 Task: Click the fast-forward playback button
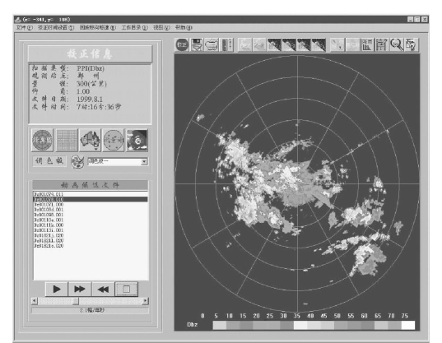[x=80, y=289]
